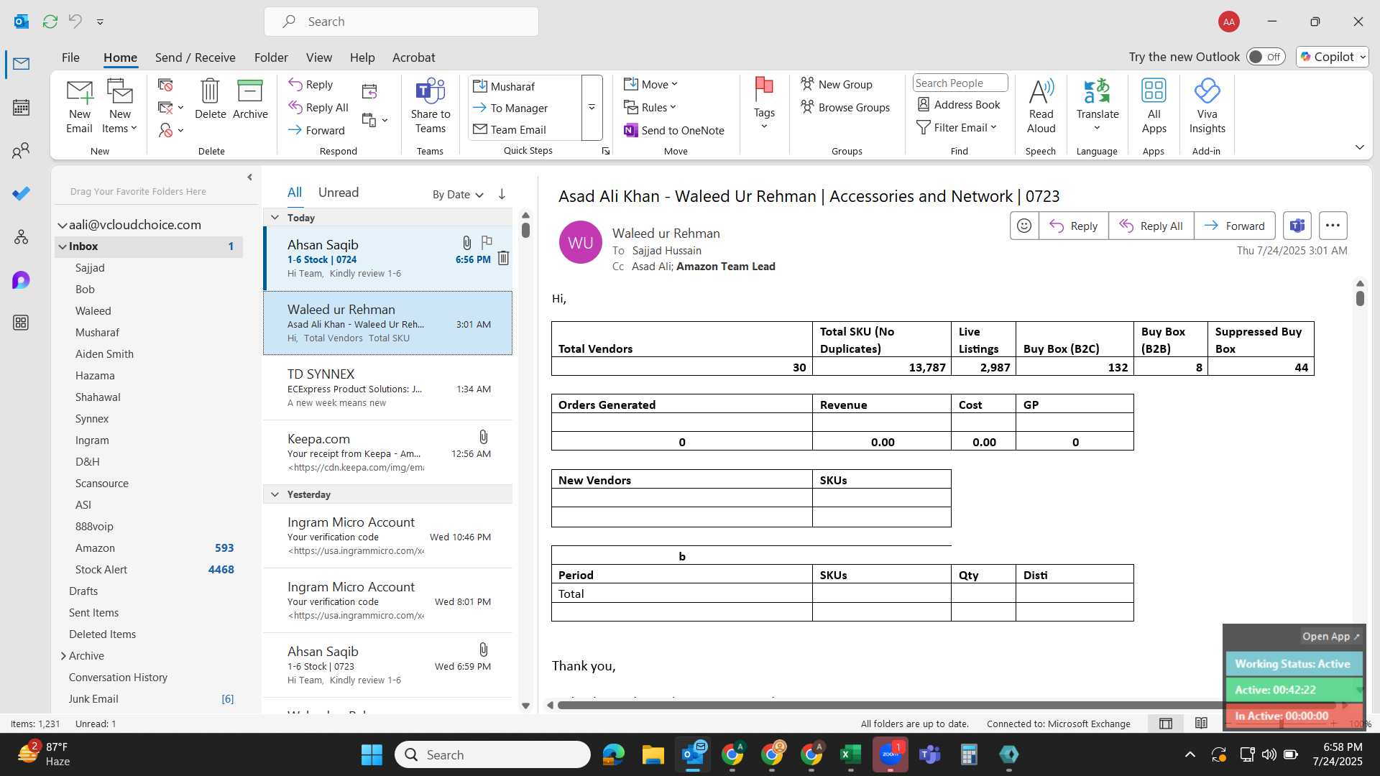
Task: Click Reply All in reading pane
Action: [x=1151, y=226]
